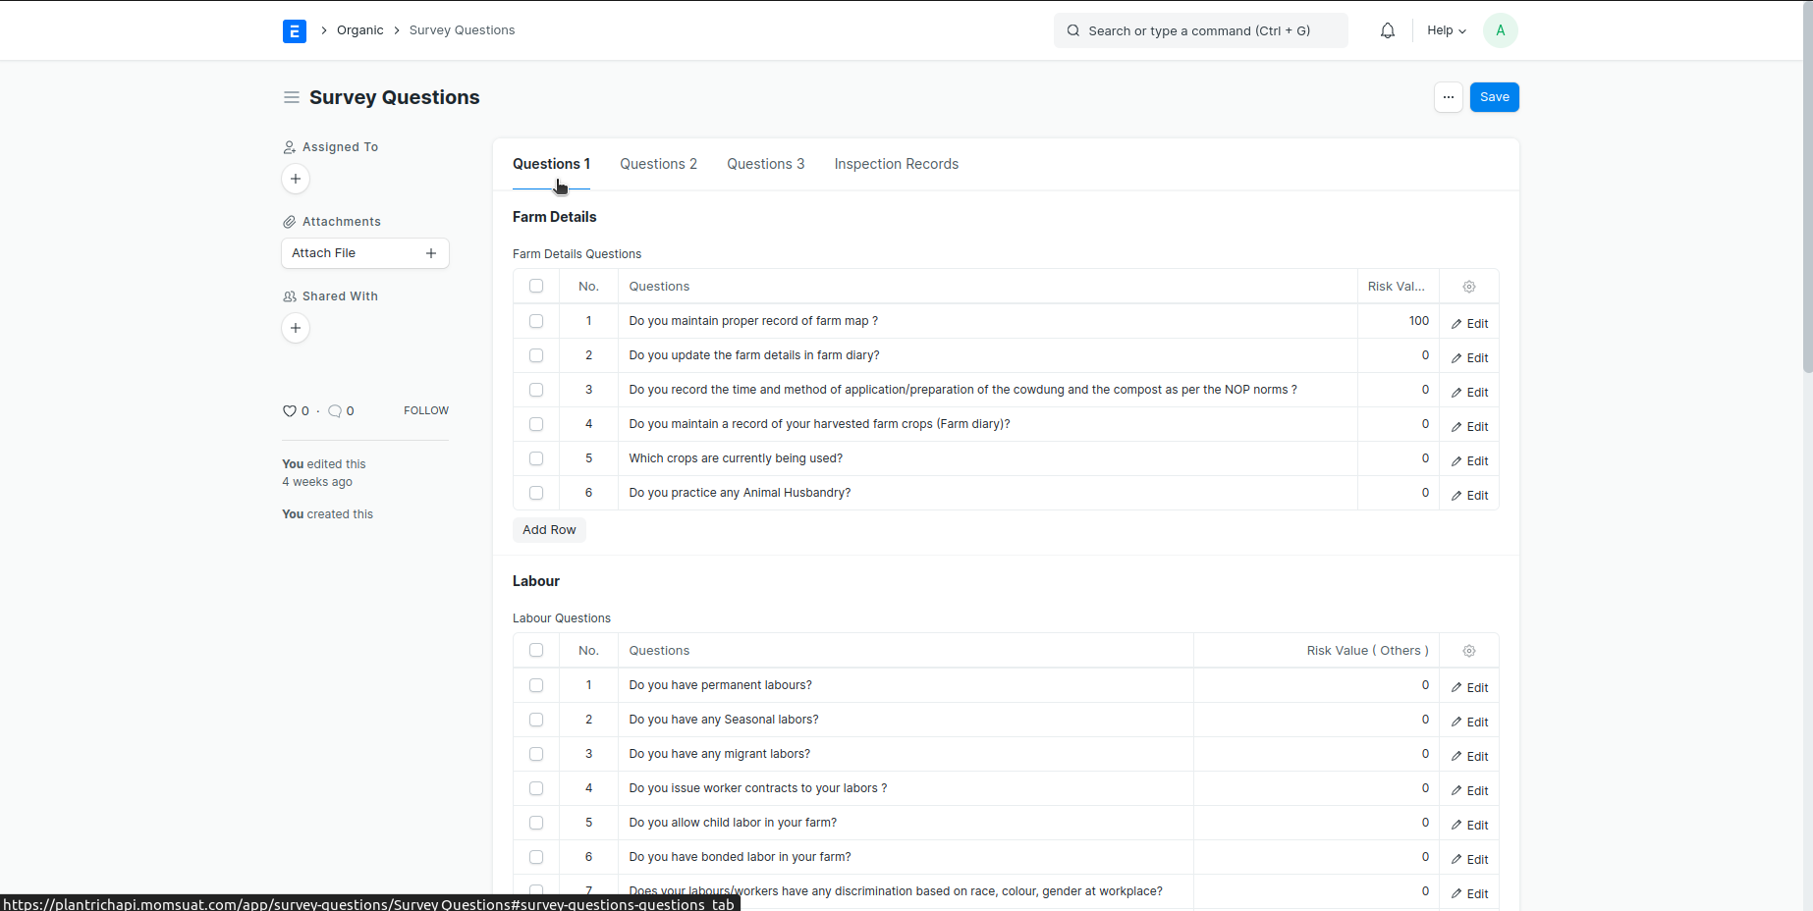
Task: Open the notifications bell
Action: pyautogui.click(x=1387, y=30)
